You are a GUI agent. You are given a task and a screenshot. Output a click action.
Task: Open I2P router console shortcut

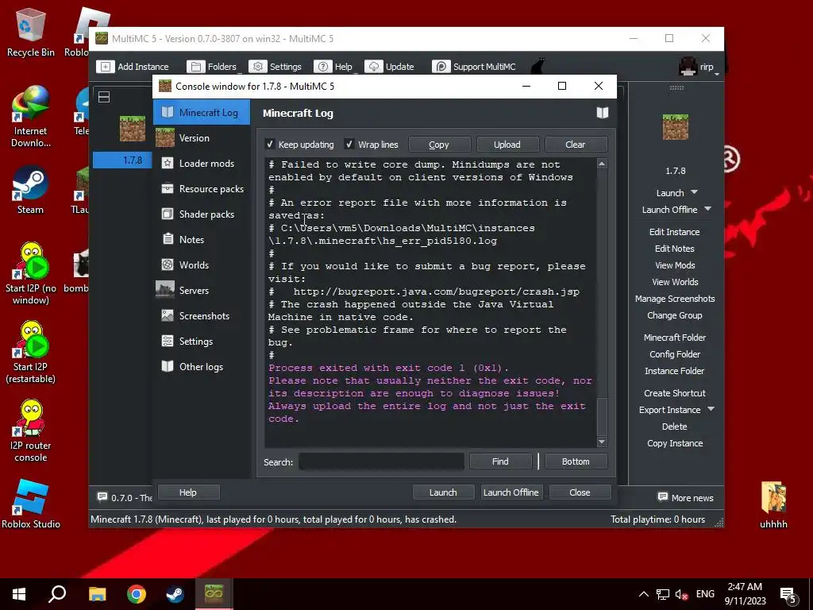[x=30, y=431]
